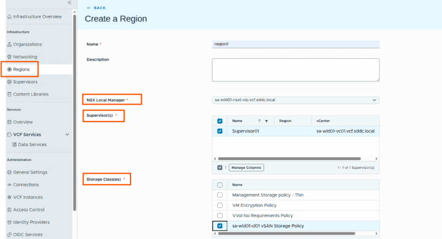Click the VCF Instances icon
Screen dimensions: 442x239
[x=9, y=197]
